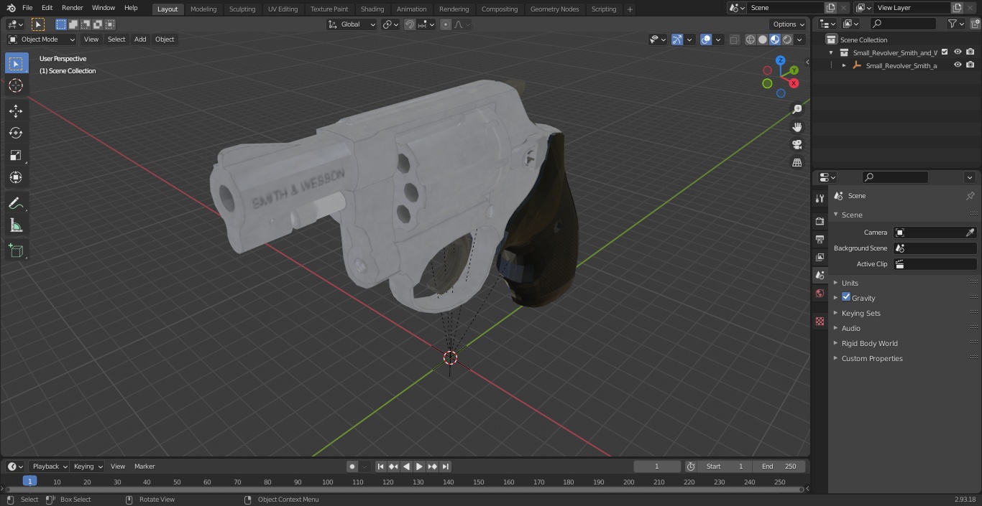Disable Small_Revolver_Smith_a object in renders

click(970, 65)
